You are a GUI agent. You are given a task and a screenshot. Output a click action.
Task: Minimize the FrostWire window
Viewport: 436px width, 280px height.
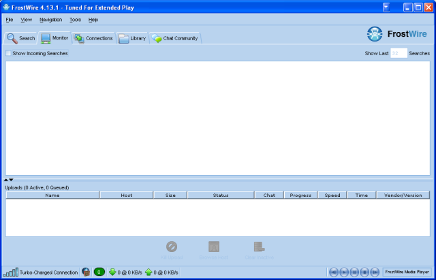(408, 7)
